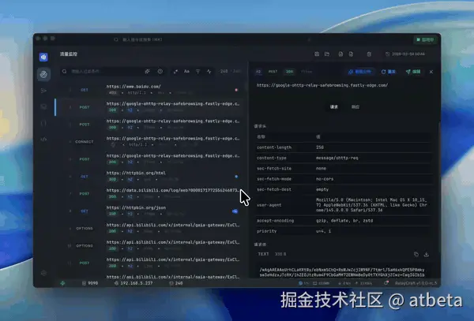Click the blue marker dot on httpbin.org/html row
The width and height of the screenshot is (474, 321).
click(x=236, y=177)
